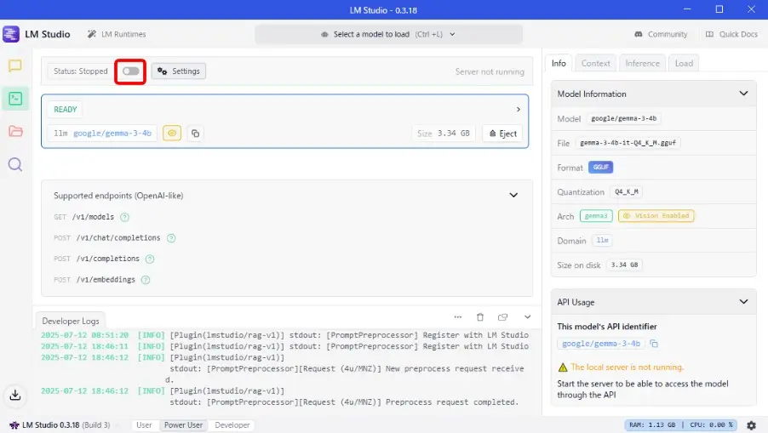This screenshot has width=768, height=433.
Task: Click the warning icon for local server not running
Action: [563, 367]
